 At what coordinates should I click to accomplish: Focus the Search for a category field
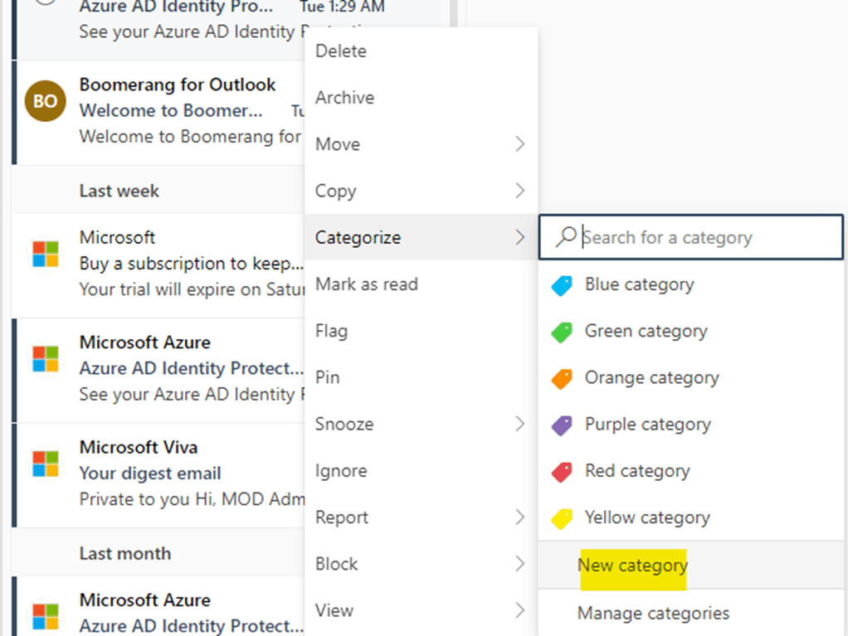[x=690, y=237]
